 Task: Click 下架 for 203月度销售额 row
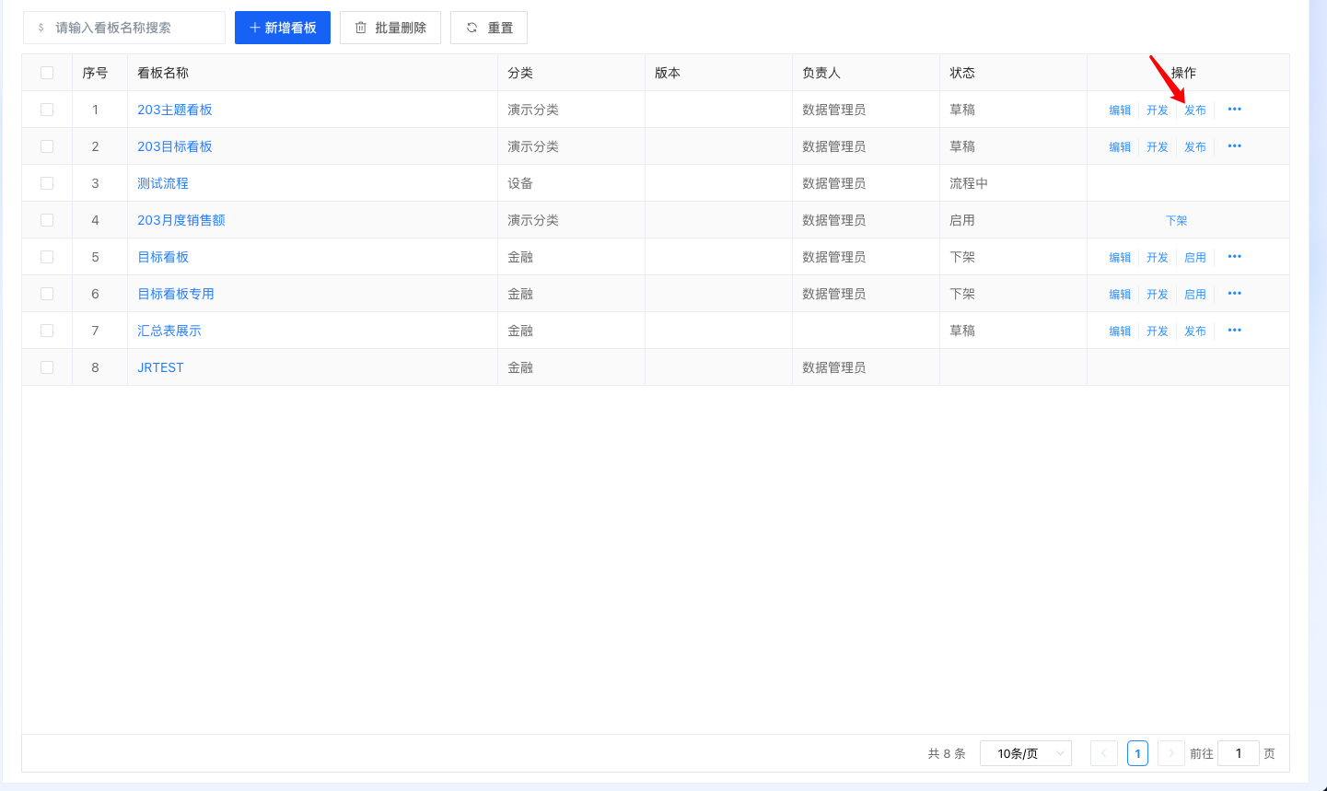click(x=1176, y=221)
